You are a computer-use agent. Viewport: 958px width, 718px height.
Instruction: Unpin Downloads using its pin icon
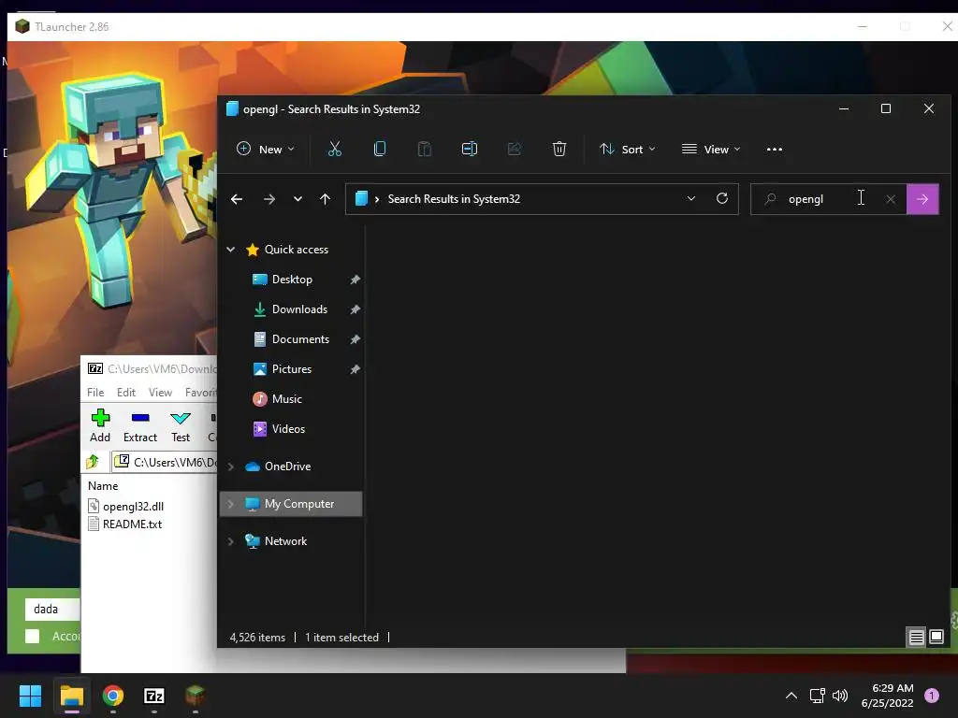click(355, 309)
